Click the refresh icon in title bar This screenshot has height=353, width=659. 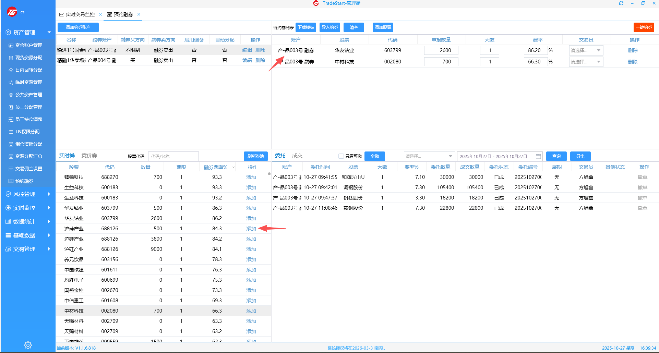point(621,3)
